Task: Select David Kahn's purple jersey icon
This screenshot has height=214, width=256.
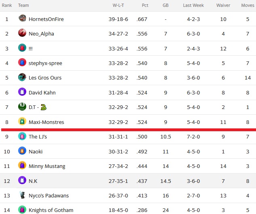Action: (22, 92)
